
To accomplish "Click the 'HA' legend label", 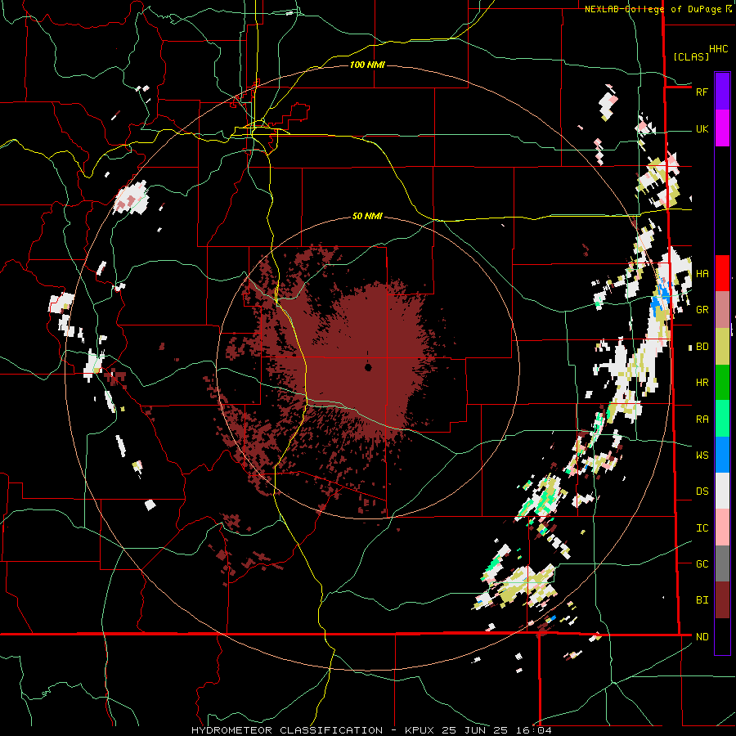I will point(702,274).
